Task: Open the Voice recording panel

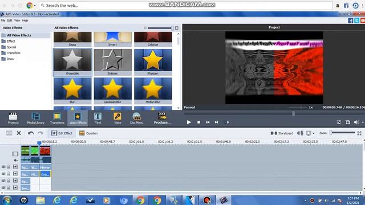Action: pyautogui.click(x=117, y=118)
